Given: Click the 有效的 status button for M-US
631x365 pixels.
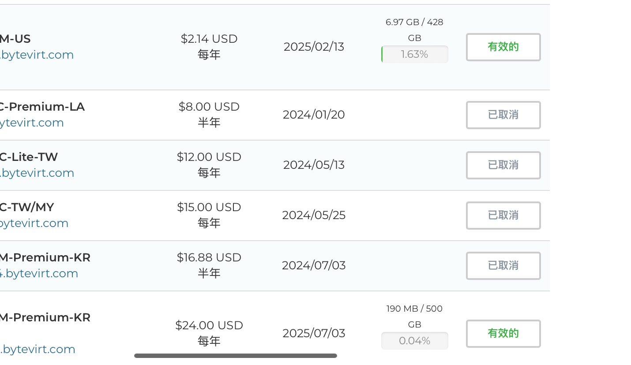Looking at the screenshot, I should (x=503, y=47).
